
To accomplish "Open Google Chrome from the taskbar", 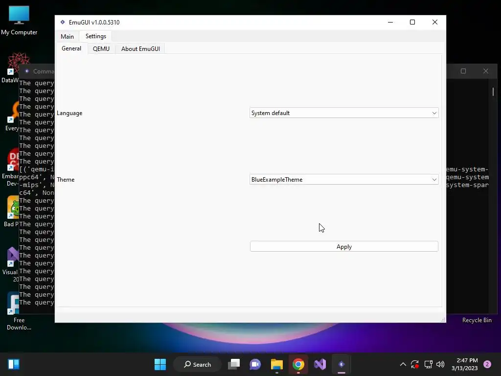I will [298, 364].
